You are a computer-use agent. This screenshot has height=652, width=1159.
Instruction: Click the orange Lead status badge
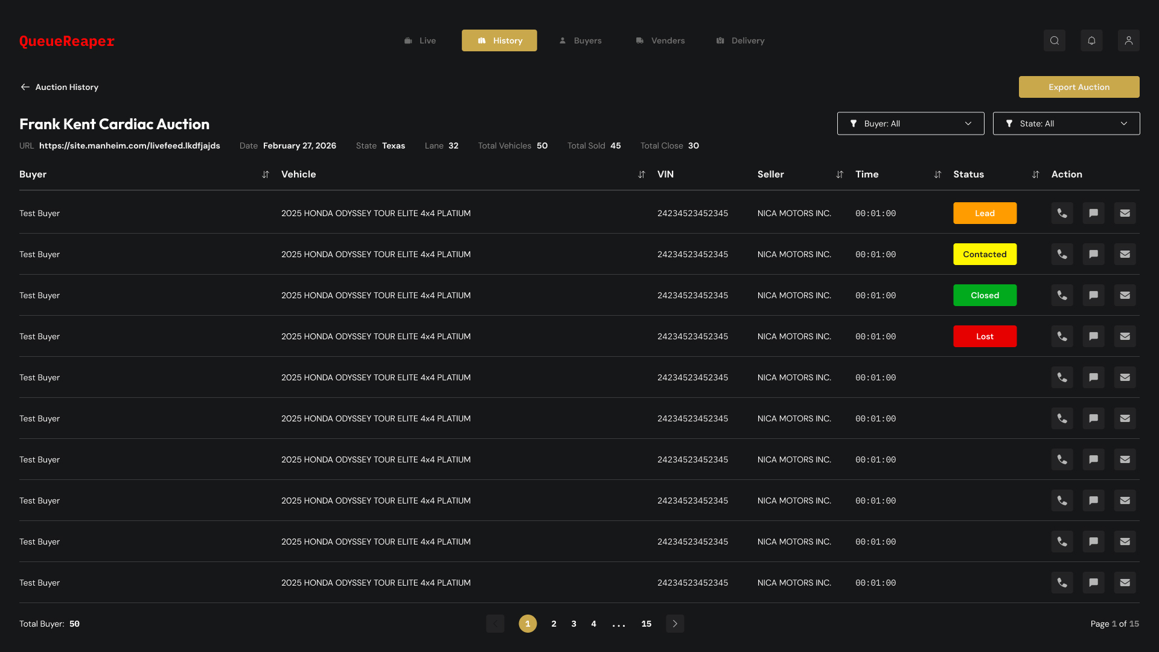985,213
